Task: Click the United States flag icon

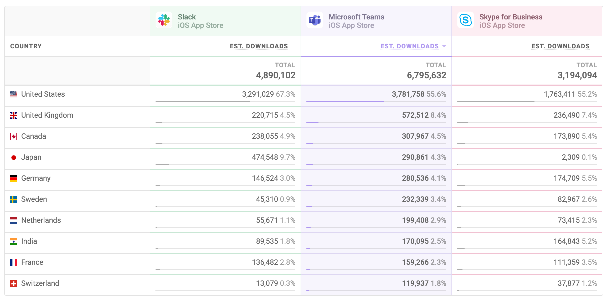Action: click(x=14, y=94)
